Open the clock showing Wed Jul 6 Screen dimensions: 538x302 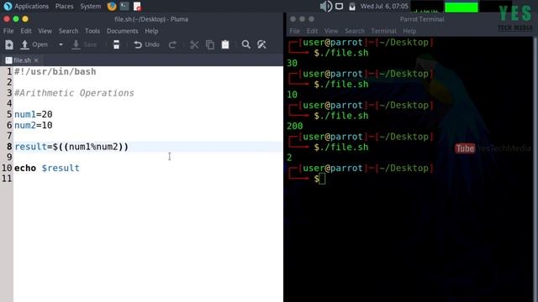[384, 6]
